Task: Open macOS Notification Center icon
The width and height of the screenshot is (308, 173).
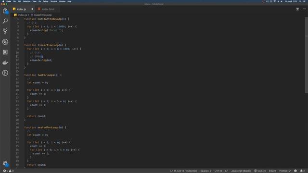Action: 304,1
